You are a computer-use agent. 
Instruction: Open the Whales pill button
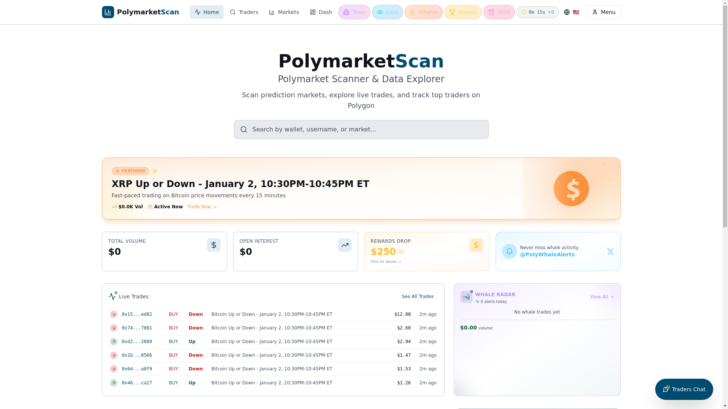click(x=424, y=12)
